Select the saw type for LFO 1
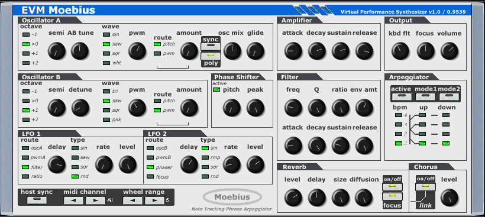The width and height of the screenshot is (485, 217). pos(75,158)
